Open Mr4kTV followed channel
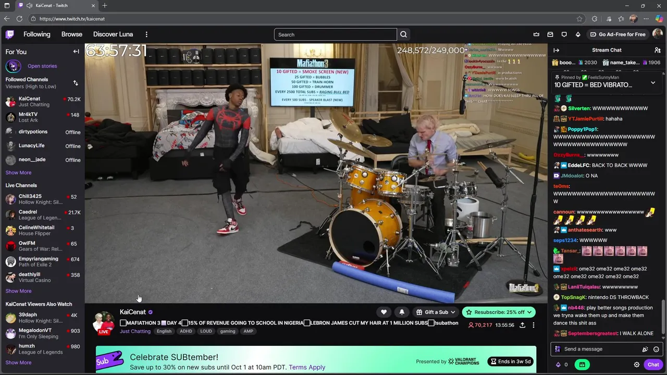Viewport: 667px width, 375px height. point(42,117)
